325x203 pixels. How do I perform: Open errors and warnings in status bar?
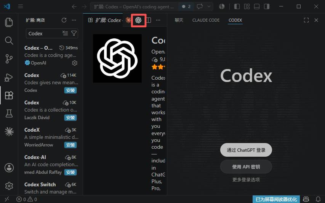pos(27,199)
